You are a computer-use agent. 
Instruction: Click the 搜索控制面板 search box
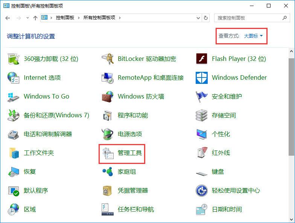(248, 18)
